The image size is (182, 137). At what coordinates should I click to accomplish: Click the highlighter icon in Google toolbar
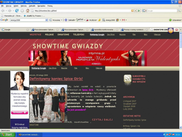[x=99, y=20]
